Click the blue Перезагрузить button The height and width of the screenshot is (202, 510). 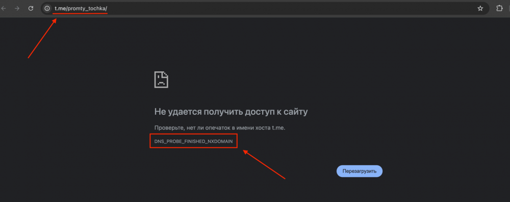click(x=360, y=171)
